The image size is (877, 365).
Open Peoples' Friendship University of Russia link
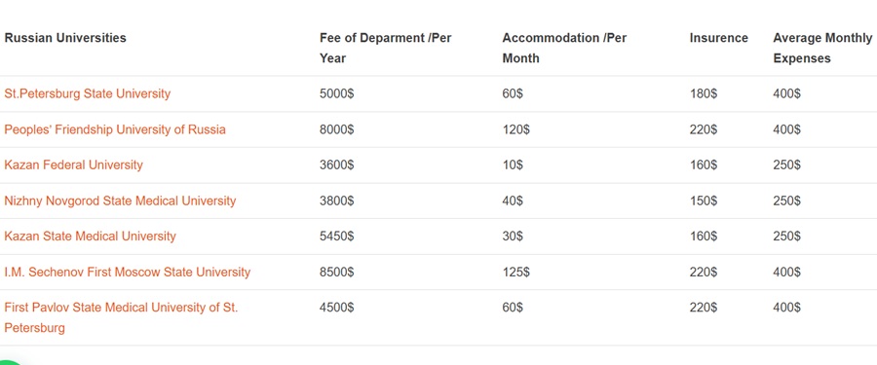click(115, 129)
